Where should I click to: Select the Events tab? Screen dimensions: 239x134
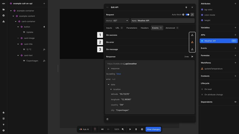pyautogui.click(x=157, y=28)
